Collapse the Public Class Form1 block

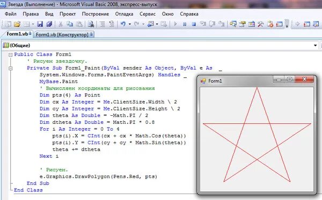tap(11, 55)
